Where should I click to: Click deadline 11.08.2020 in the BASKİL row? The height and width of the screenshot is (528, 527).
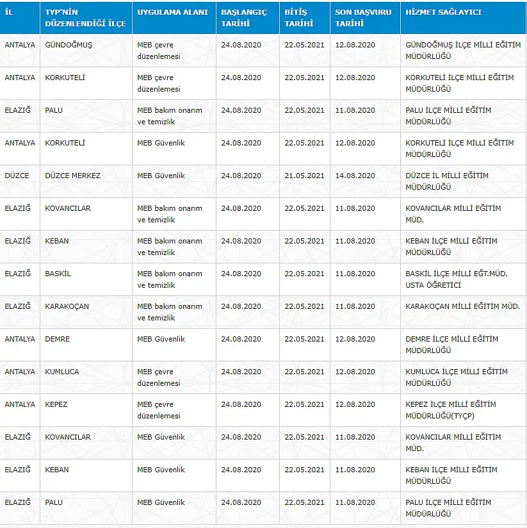[366, 279]
